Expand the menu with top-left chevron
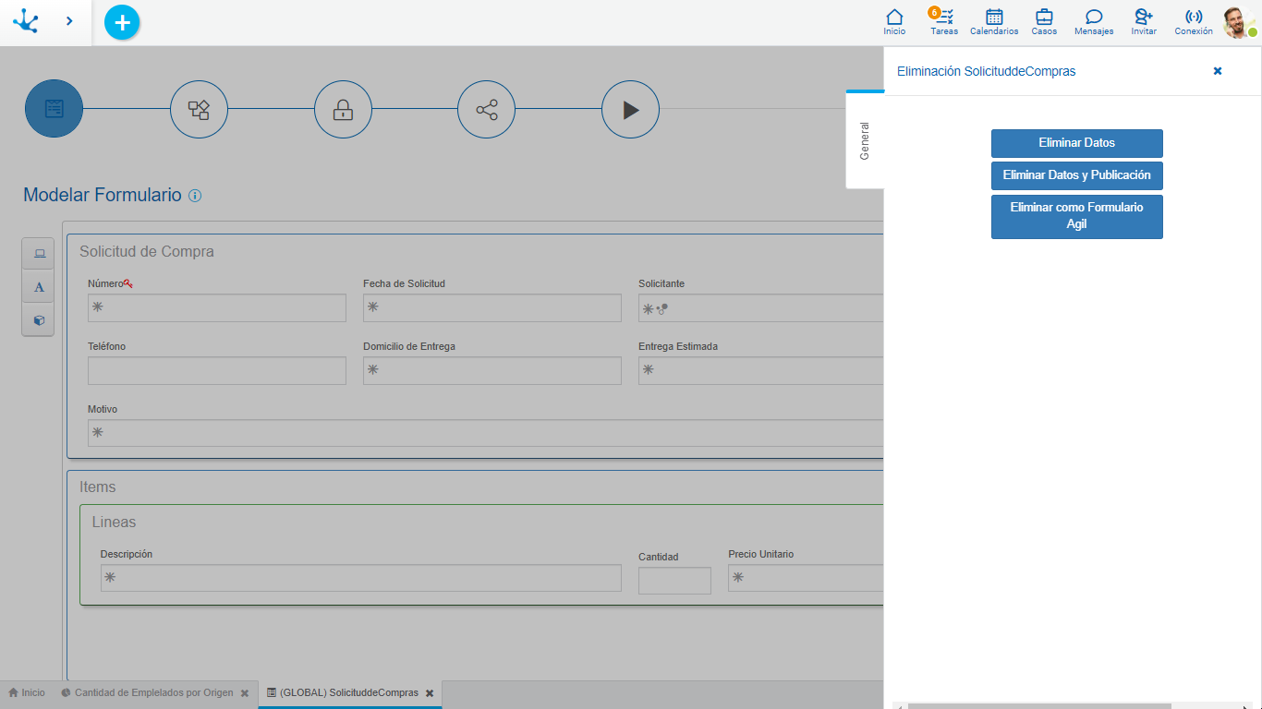The width and height of the screenshot is (1262, 709). coord(69,20)
